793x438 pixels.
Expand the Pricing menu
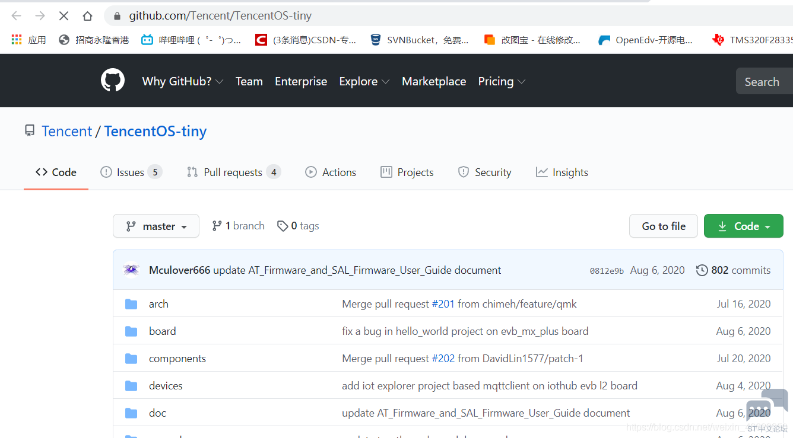[x=502, y=81]
